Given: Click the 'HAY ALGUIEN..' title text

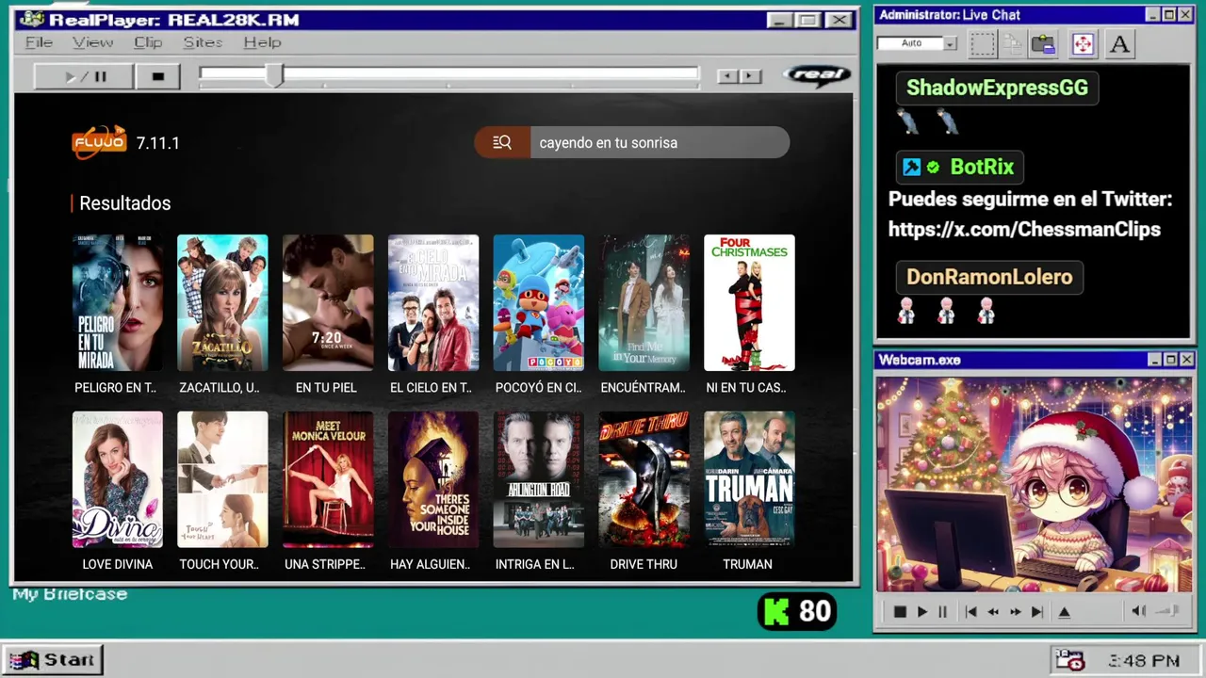Looking at the screenshot, I should pos(431,564).
